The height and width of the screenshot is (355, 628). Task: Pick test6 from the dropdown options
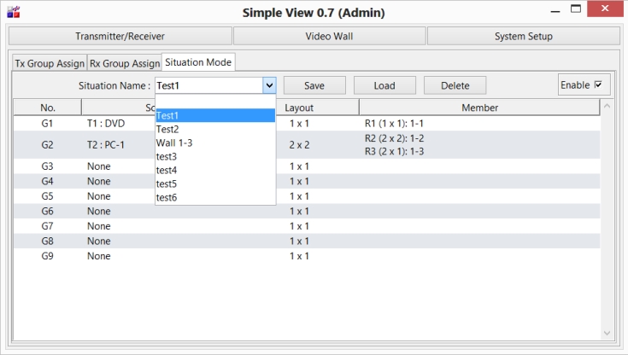(x=167, y=197)
